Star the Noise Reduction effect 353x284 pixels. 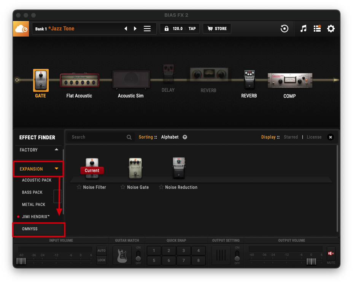tap(161, 187)
